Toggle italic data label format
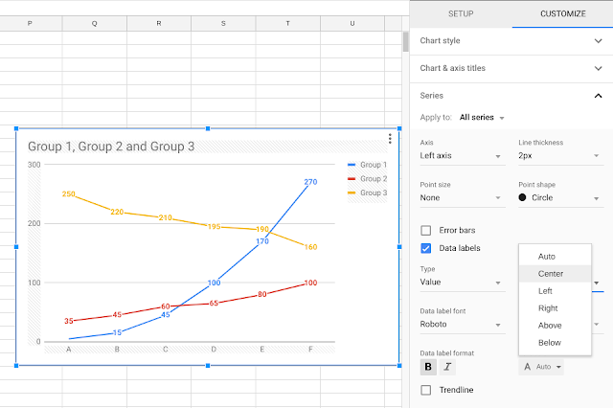Viewport: 613px width, 408px height. pyautogui.click(x=447, y=367)
